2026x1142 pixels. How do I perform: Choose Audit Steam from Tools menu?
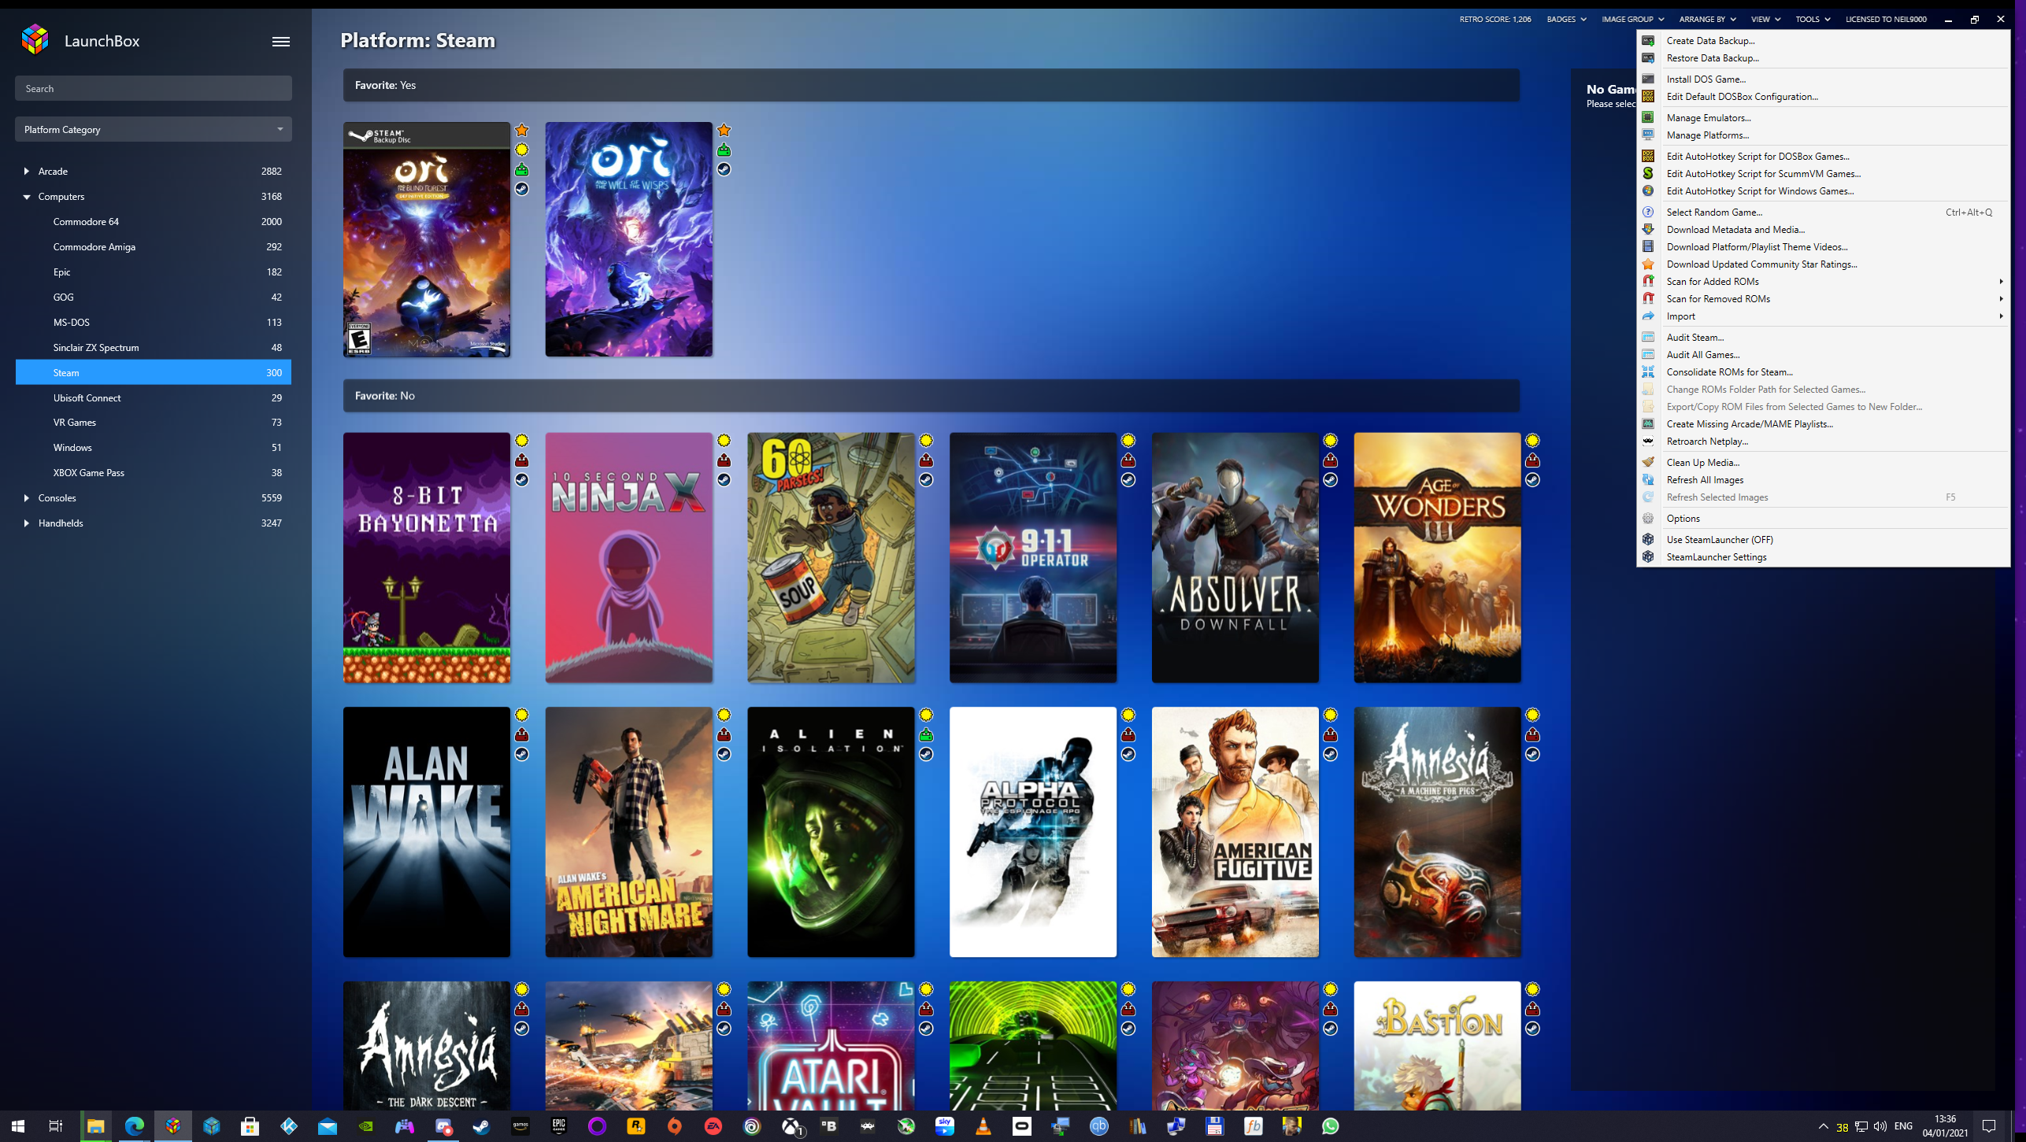tap(1824, 337)
